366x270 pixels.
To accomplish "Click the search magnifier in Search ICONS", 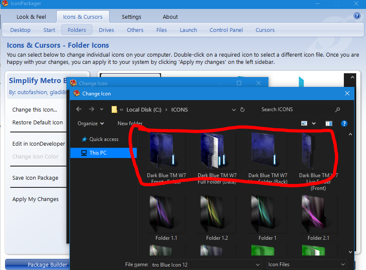I will click(337, 109).
